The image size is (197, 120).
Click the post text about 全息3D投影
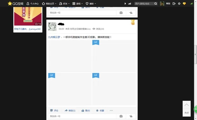click(87, 37)
